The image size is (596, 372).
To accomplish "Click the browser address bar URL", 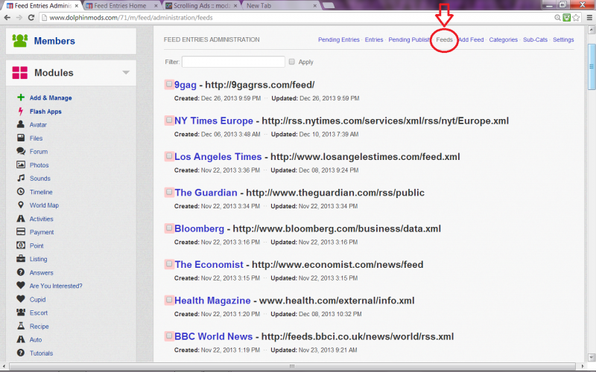I will pos(131,17).
